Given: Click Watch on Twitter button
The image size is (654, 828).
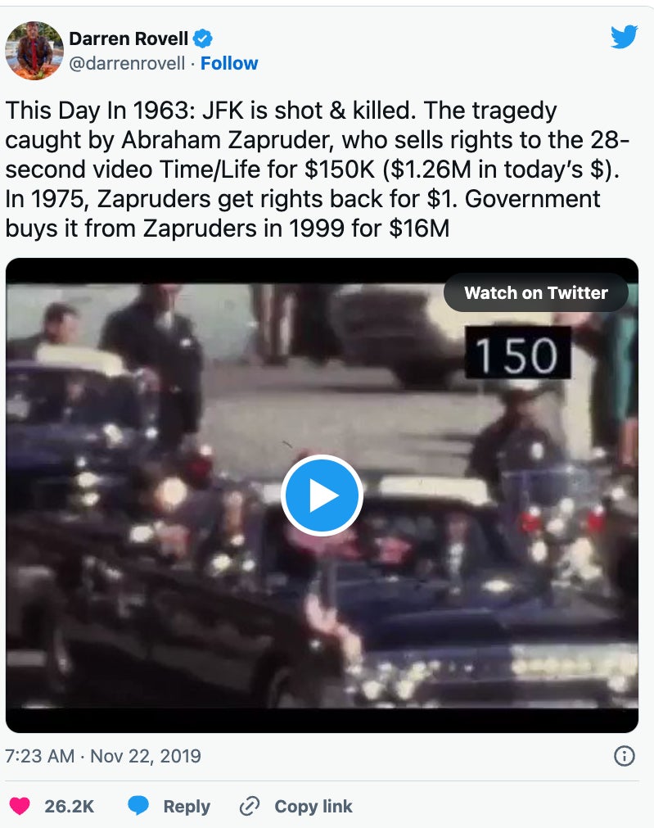Looking at the screenshot, I should pos(536,292).
